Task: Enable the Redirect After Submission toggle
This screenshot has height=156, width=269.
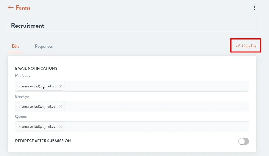Action: coord(243,141)
